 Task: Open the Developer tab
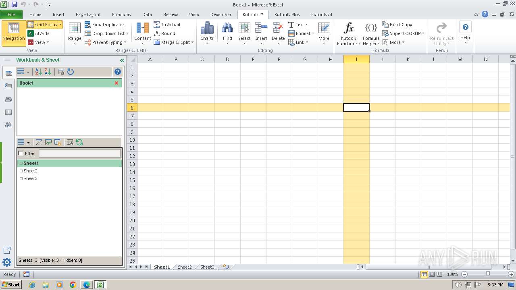click(221, 14)
